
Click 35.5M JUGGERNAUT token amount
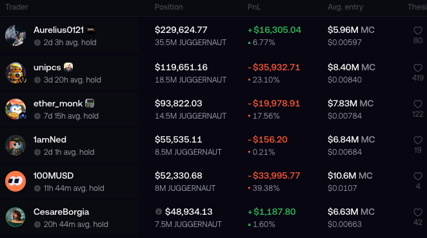click(x=190, y=43)
